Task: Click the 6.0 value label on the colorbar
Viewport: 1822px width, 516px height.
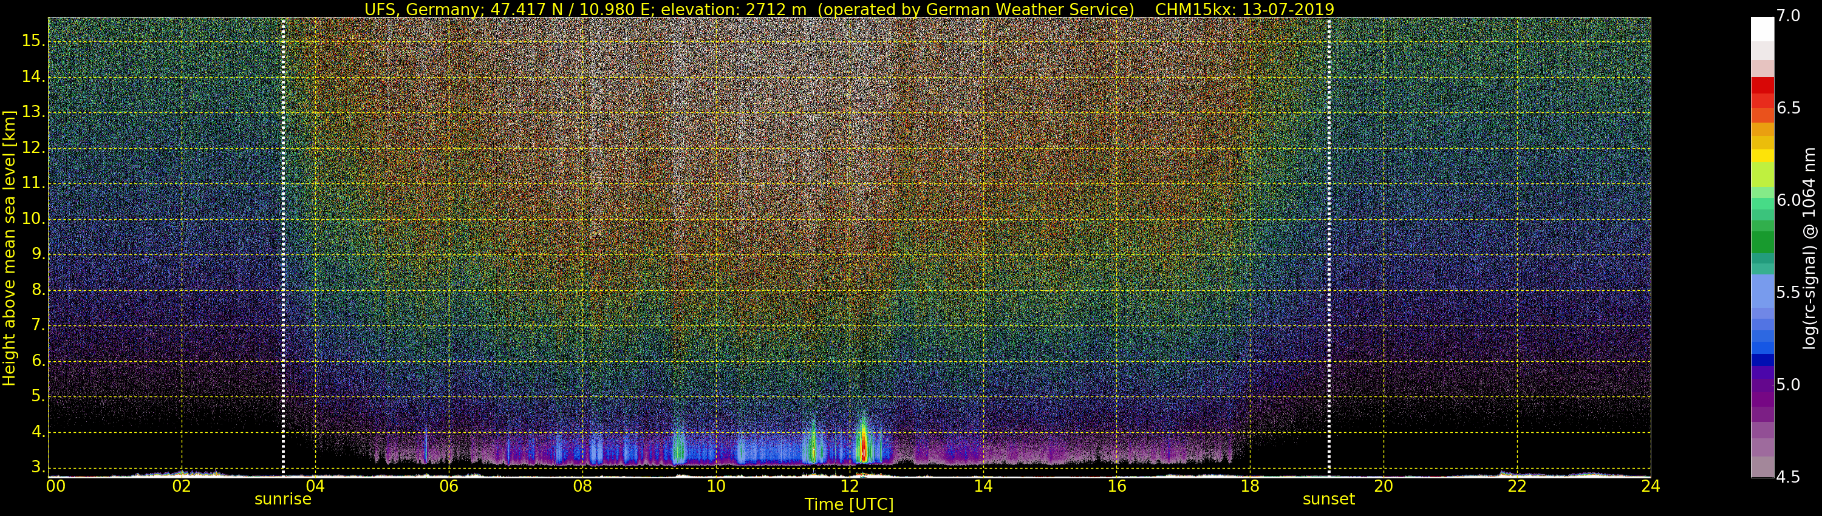Action: (1788, 201)
